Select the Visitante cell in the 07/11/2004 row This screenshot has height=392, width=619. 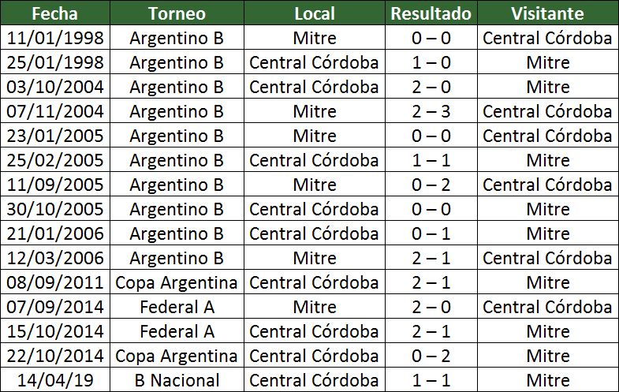point(547,111)
